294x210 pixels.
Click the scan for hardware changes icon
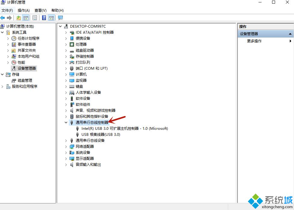pos(60,18)
